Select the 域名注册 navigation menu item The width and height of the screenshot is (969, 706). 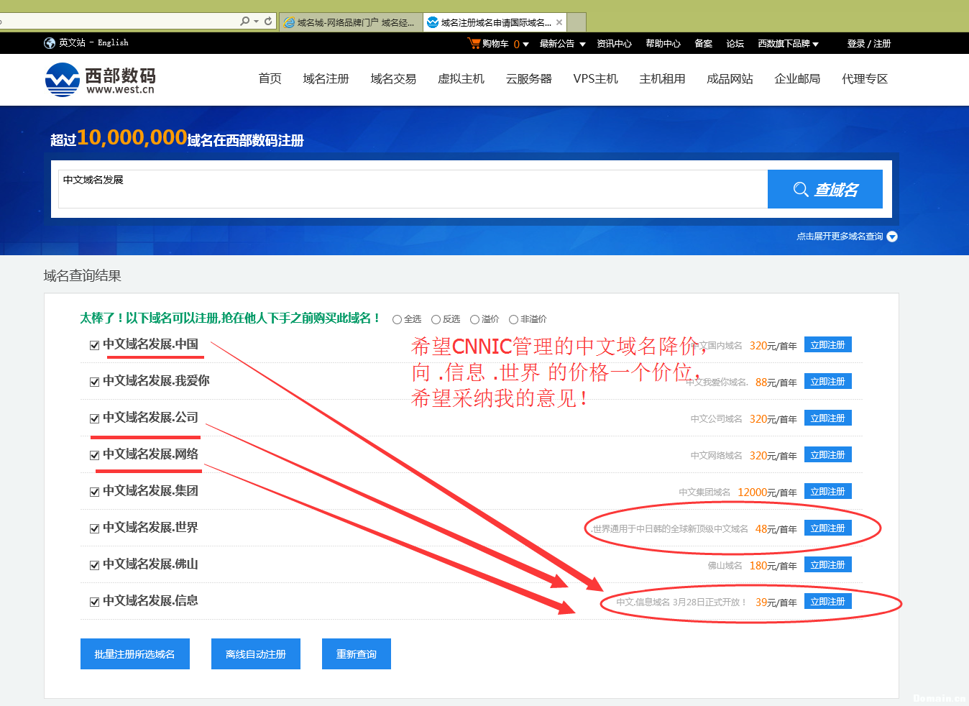(326, 79)
